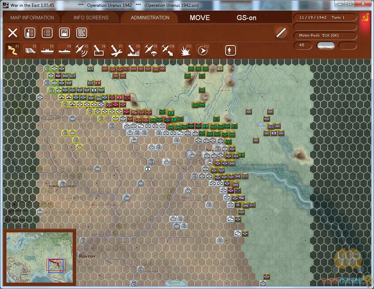Pick the bomb airfield mode (F7)
Screen dimensions: 374x289
[x=116, y=50]
